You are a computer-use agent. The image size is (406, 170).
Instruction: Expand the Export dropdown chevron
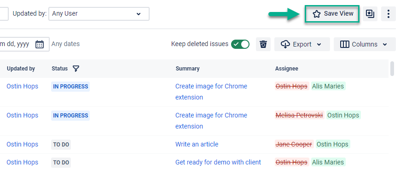319,45
